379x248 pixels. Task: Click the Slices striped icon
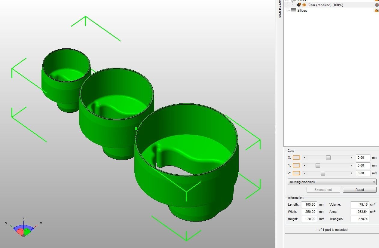[293, 11]
